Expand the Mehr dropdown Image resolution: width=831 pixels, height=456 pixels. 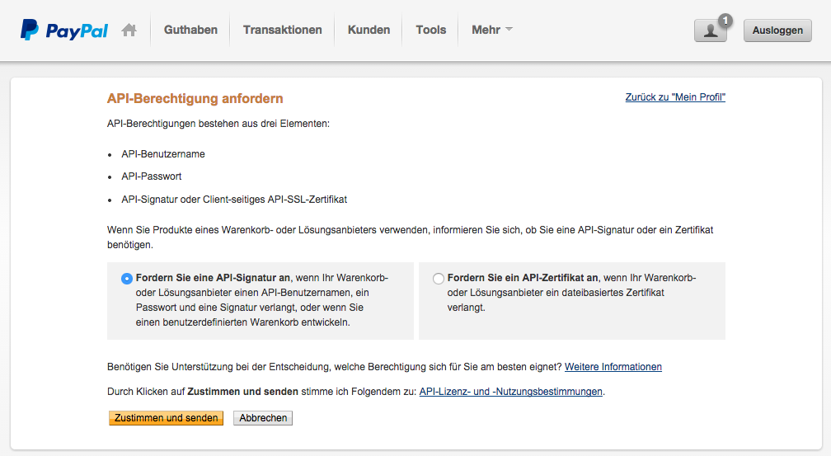tap(492, 30)
